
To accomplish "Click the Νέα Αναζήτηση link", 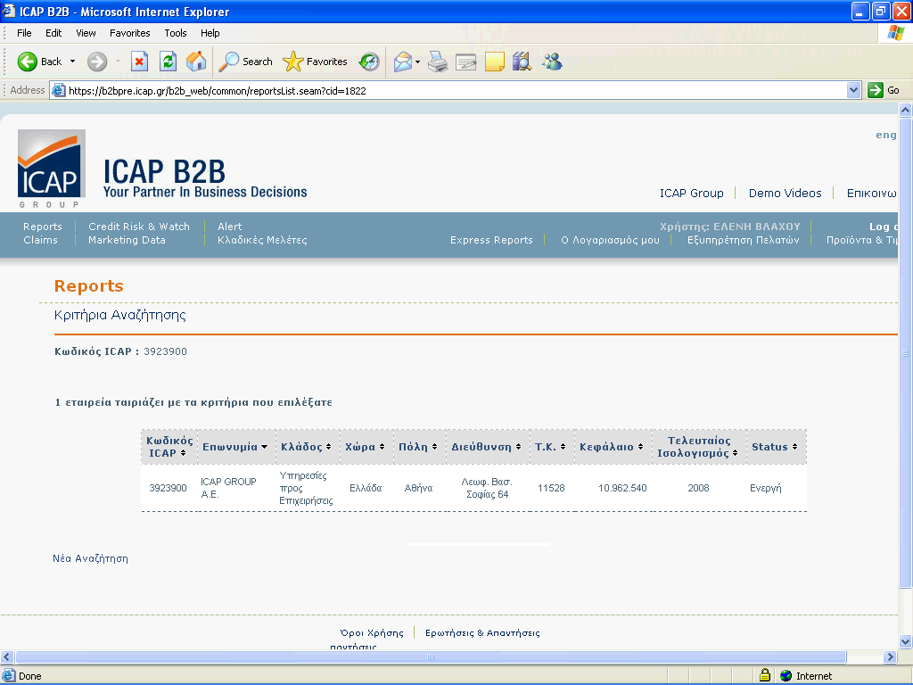I will (90, 558).
